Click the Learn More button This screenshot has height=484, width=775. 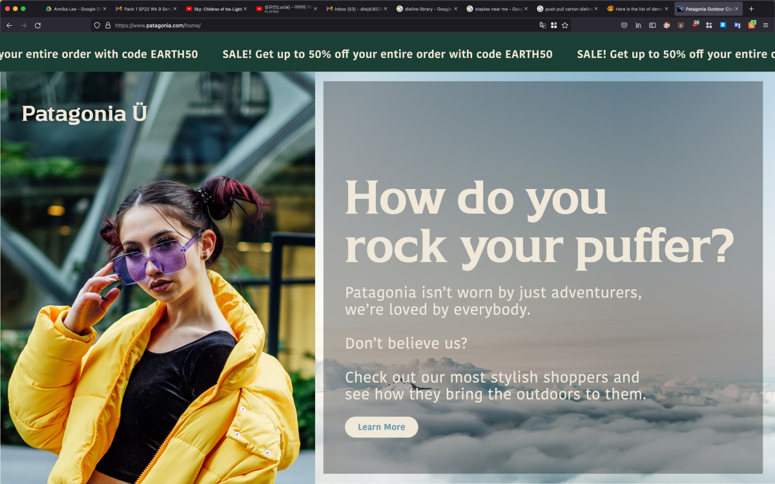pos(381,427)
